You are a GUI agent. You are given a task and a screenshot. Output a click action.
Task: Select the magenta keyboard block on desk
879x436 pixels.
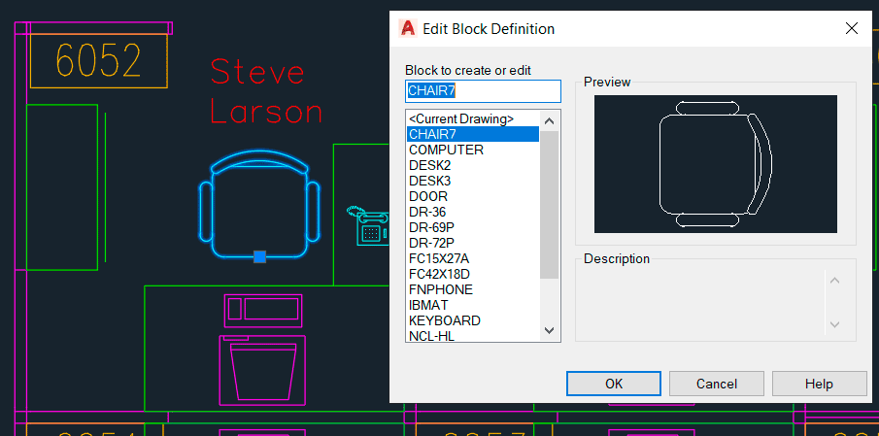(263, 310)
